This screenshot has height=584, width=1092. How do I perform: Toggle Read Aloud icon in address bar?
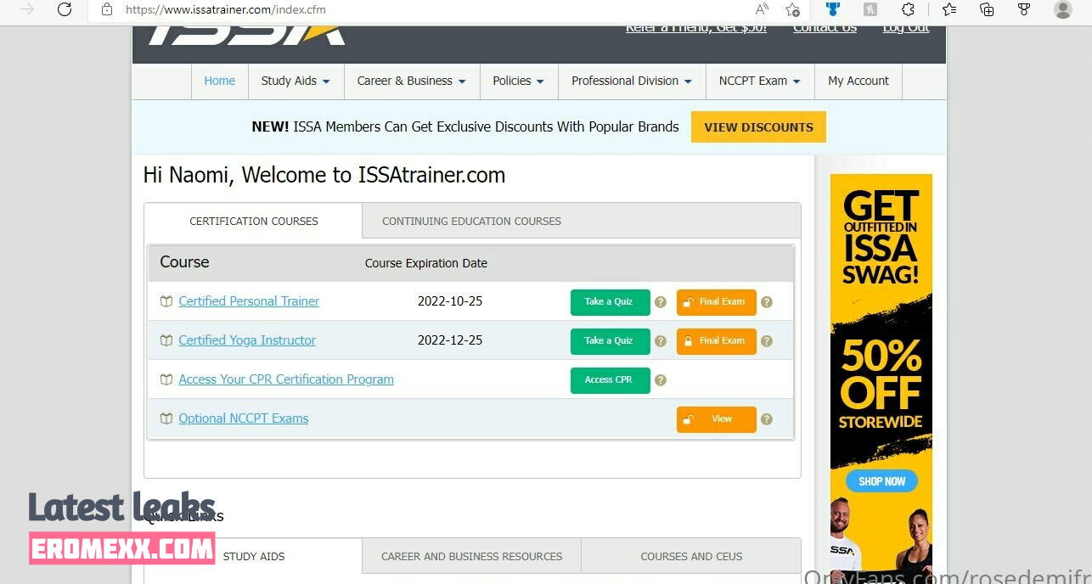pyautogui.click(x=762, y=9)
